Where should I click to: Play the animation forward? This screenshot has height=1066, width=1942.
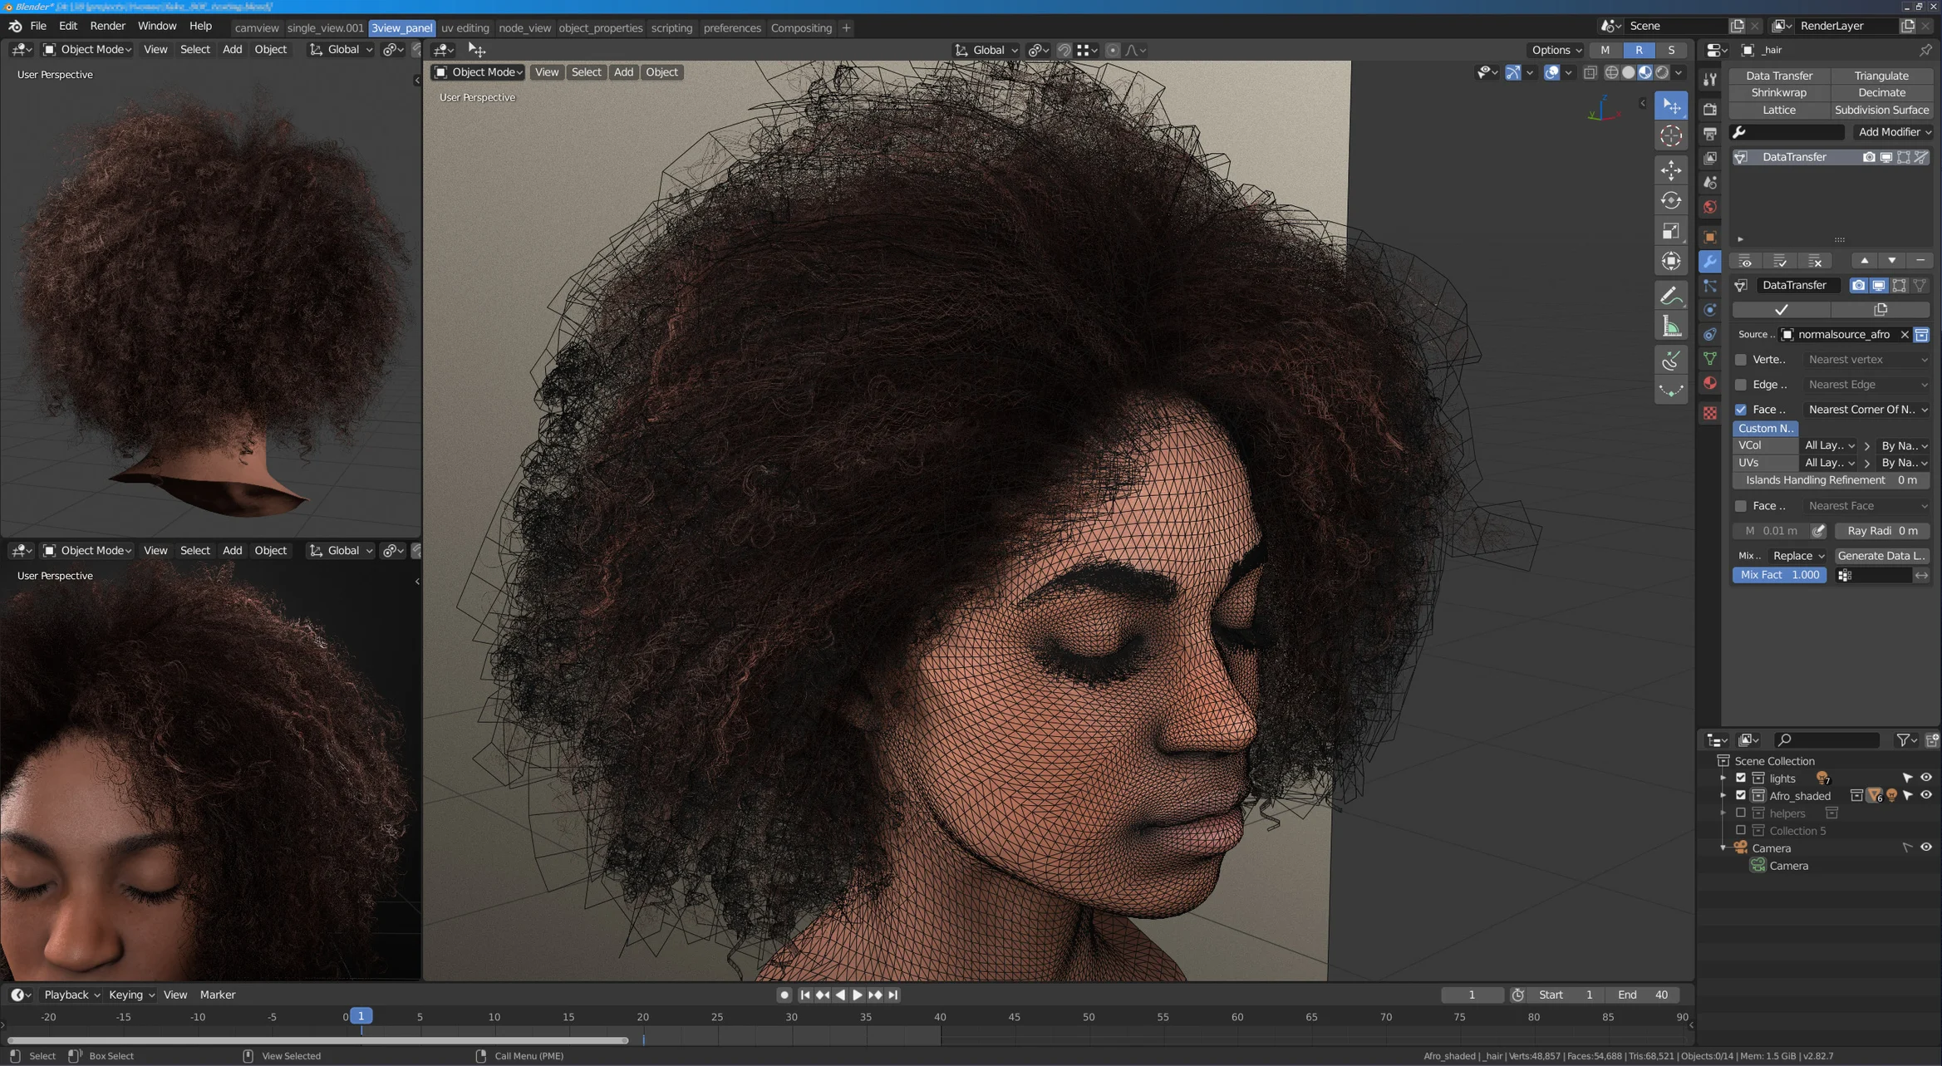857,995
